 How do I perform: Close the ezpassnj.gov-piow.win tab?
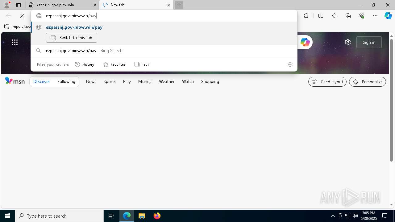pos(95,5)
